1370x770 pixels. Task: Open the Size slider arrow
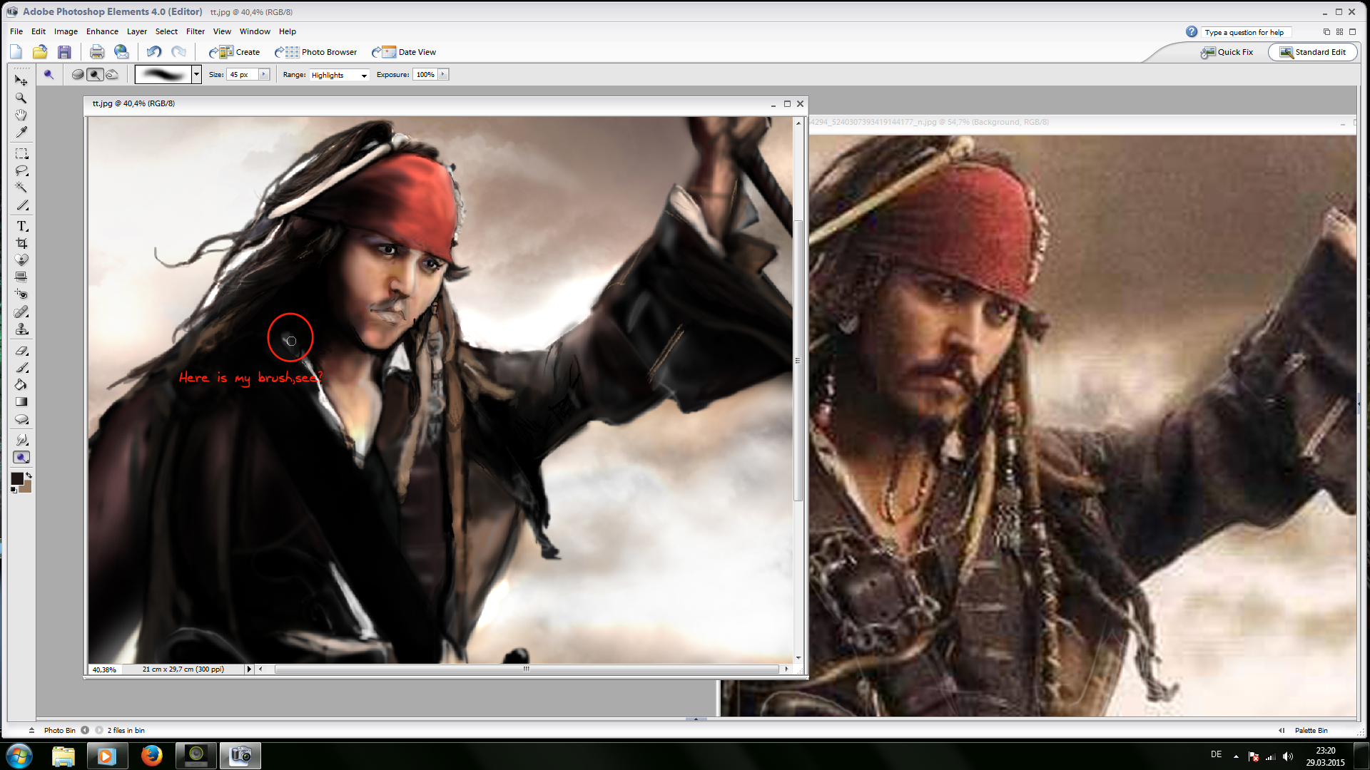[264, 74]
